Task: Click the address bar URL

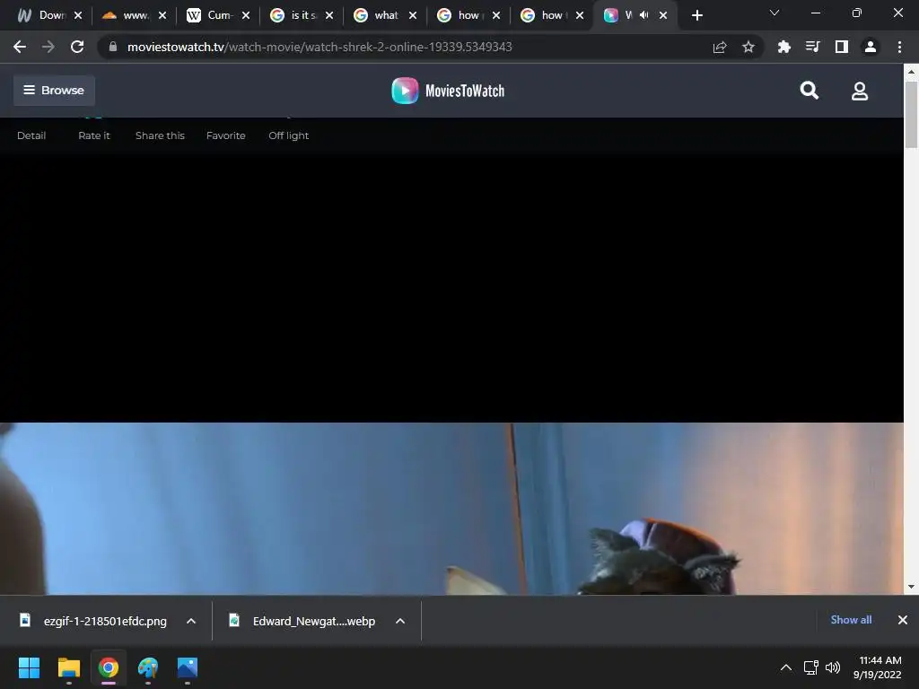Action: (319, 47)
